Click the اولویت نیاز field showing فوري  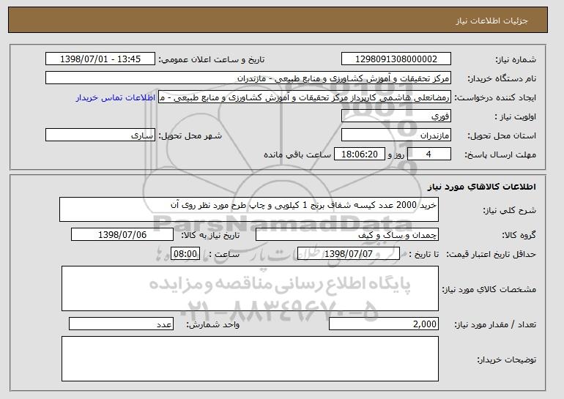click(396, 116)
